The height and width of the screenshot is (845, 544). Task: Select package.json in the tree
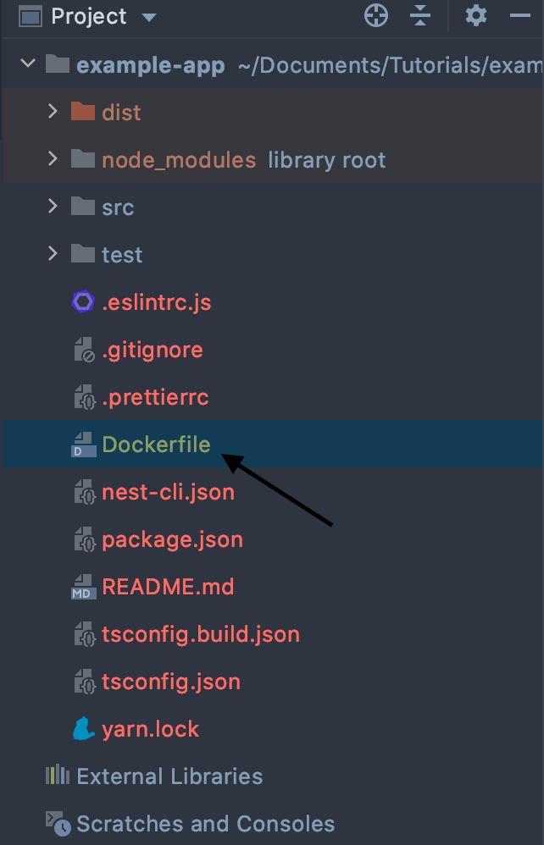(172, 539)
